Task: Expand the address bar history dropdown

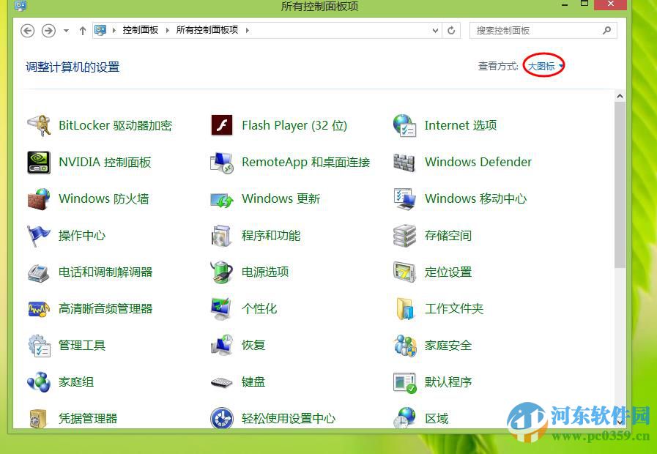Action: click(x=435, y=30)
